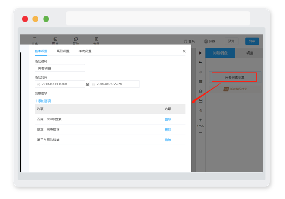This screenshot has height=199, width=285.
Task: Close the settings dialog with X
Action: [184, 51]
